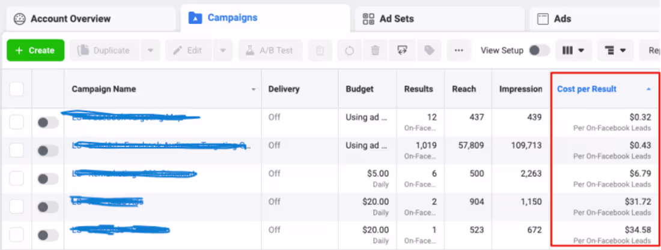Screen dimensions: 661x250
Task: Click the clipboard icon in the toolbar
Action: tap(320, 50)
